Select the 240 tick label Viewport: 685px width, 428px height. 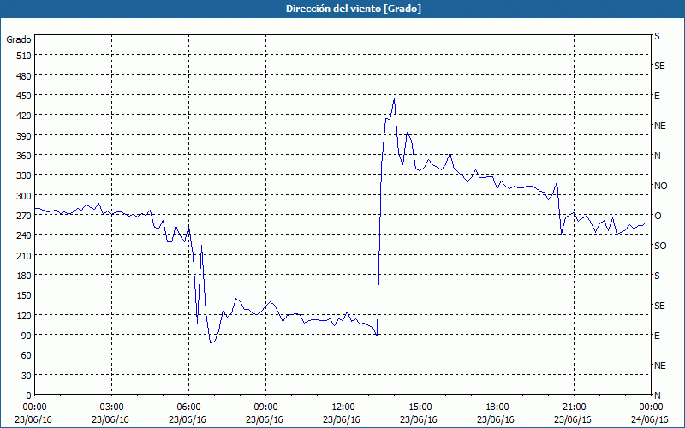tap(24, 235)
